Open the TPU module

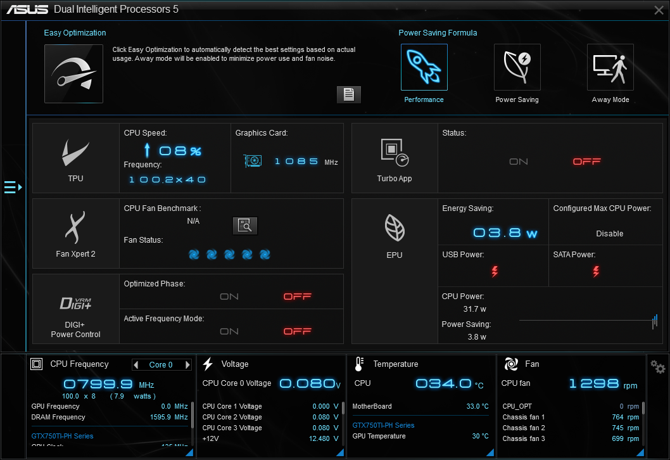click(75, 158)
